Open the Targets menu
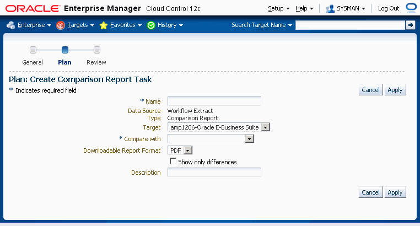 pos(81,25)
